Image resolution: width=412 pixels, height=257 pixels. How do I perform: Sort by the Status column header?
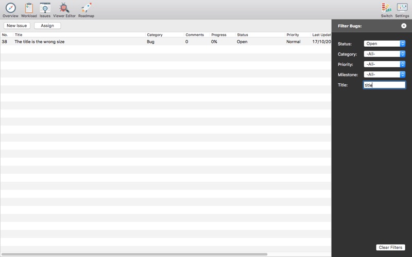tap(260, 34)
